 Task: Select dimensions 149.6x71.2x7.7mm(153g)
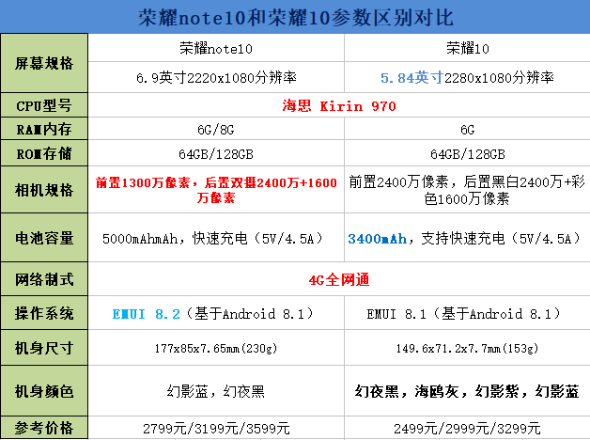click(467, 348)
